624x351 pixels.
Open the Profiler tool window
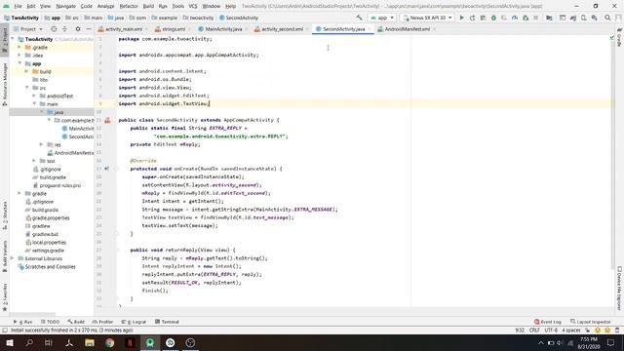(x=102, y=322)
